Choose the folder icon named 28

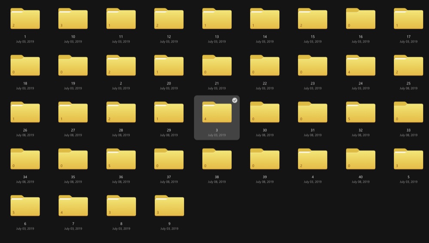tap(121, 112)
